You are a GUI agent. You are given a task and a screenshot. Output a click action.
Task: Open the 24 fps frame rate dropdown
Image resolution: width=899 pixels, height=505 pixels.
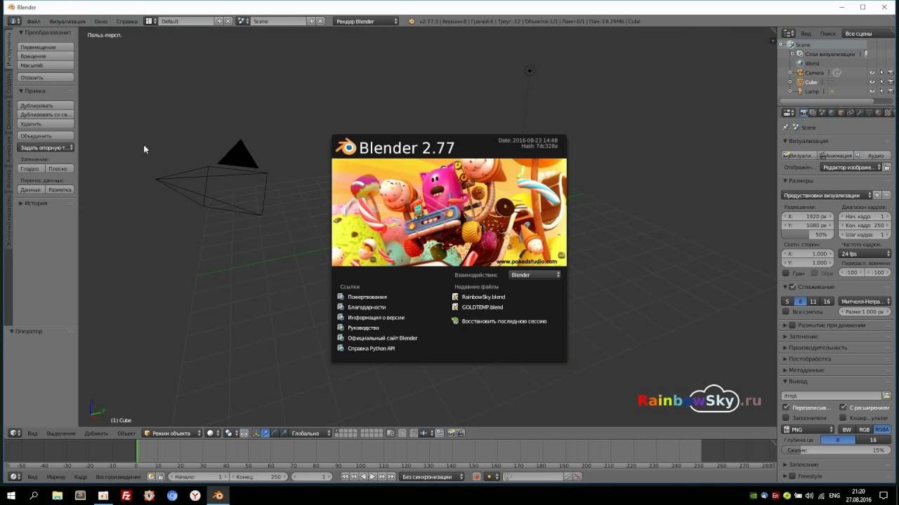click(x=865, y=253)
